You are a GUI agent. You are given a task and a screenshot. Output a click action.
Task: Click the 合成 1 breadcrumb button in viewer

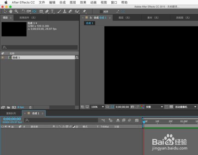coord(89,23)
